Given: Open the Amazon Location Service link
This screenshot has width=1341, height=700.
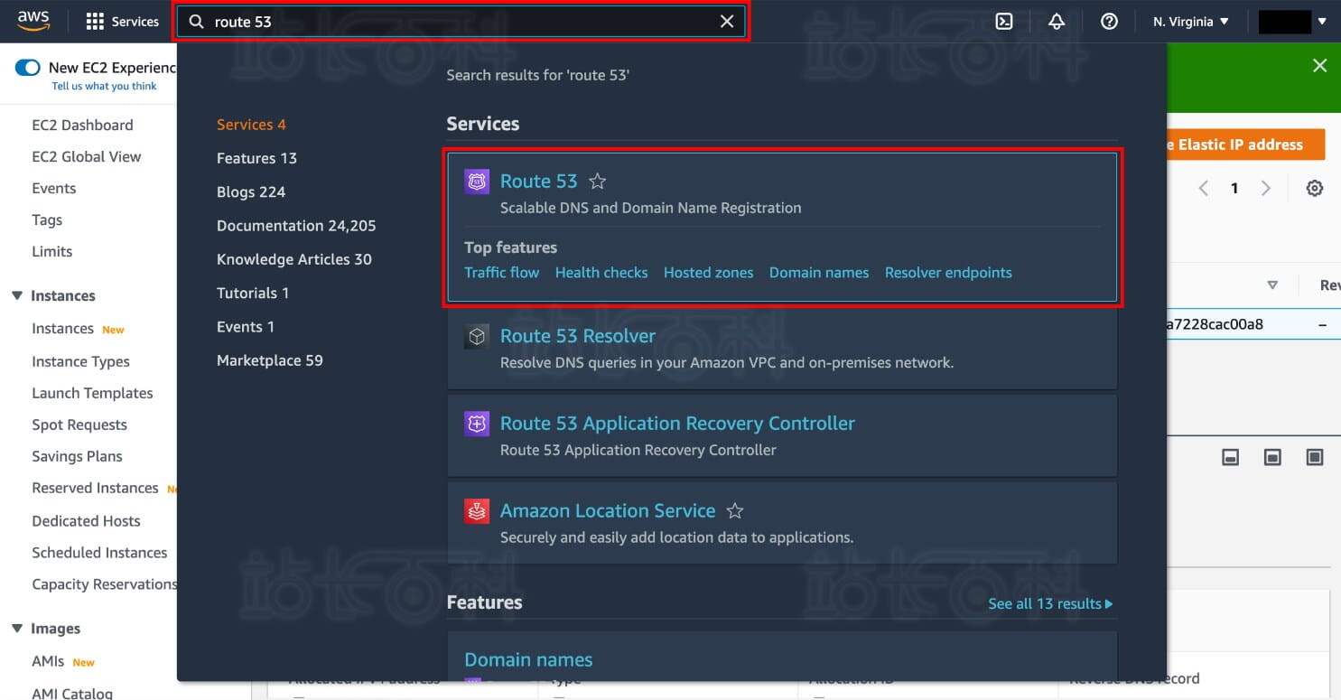Looking at the screenshot, I should (x=608, y=510).
